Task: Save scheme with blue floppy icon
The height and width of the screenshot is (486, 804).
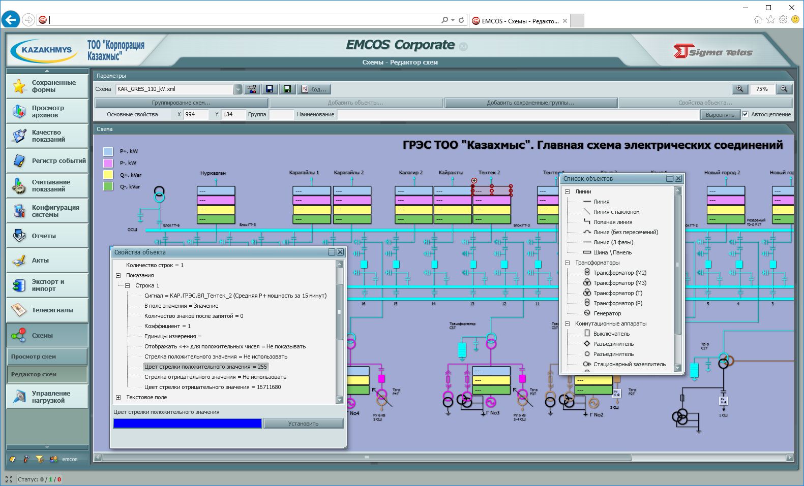Action: coord(270,89)
